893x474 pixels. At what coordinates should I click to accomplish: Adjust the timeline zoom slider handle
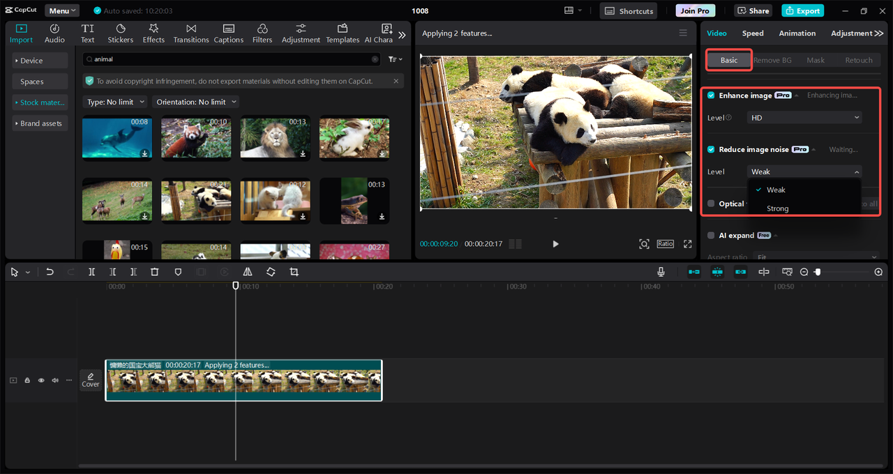click(818, 272)
